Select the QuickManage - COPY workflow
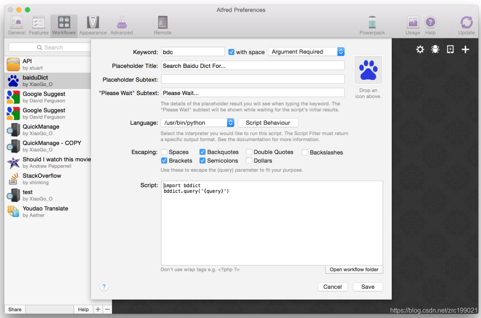The width and height of the screenshot is (481, 318). (x=47, y=146)
